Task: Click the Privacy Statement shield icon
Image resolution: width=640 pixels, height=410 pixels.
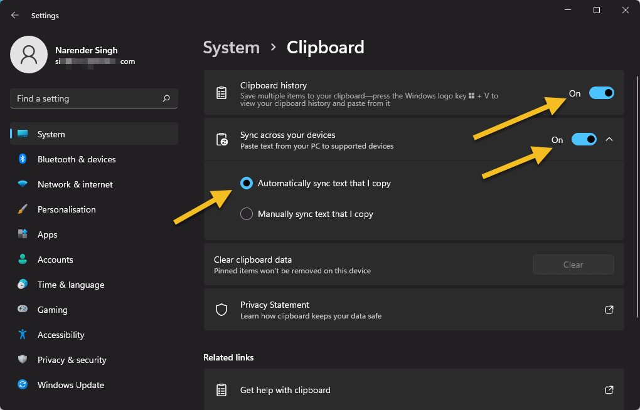Action: (221, 310)
